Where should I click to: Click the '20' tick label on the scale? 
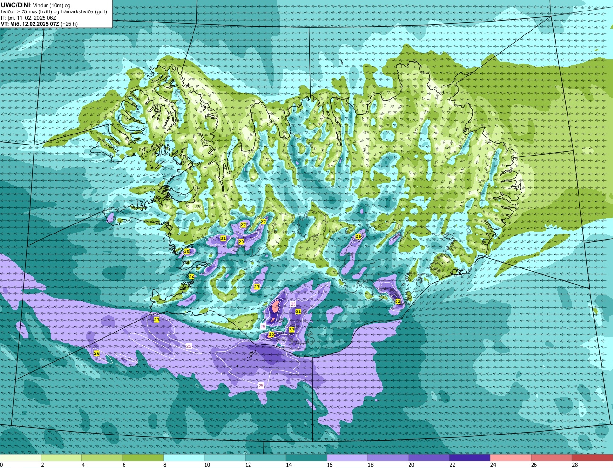pos(411,465)
